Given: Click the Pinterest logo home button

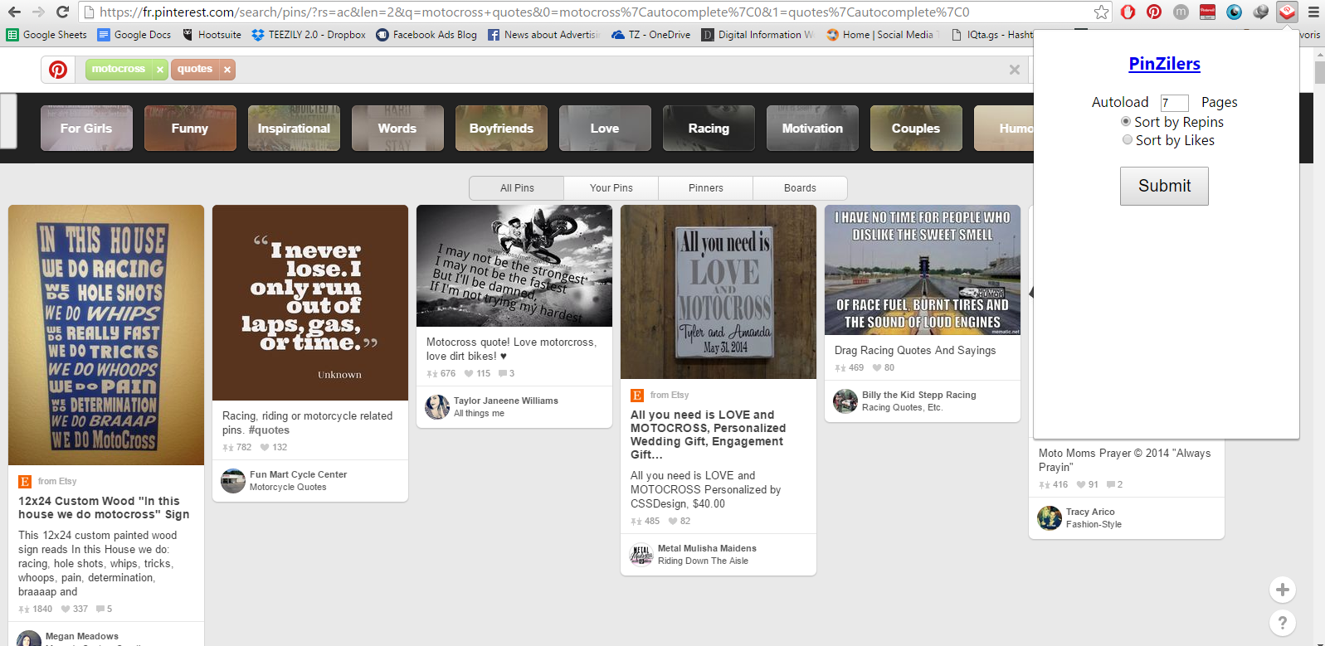Looking at the screenshot, I should [58, 70].
